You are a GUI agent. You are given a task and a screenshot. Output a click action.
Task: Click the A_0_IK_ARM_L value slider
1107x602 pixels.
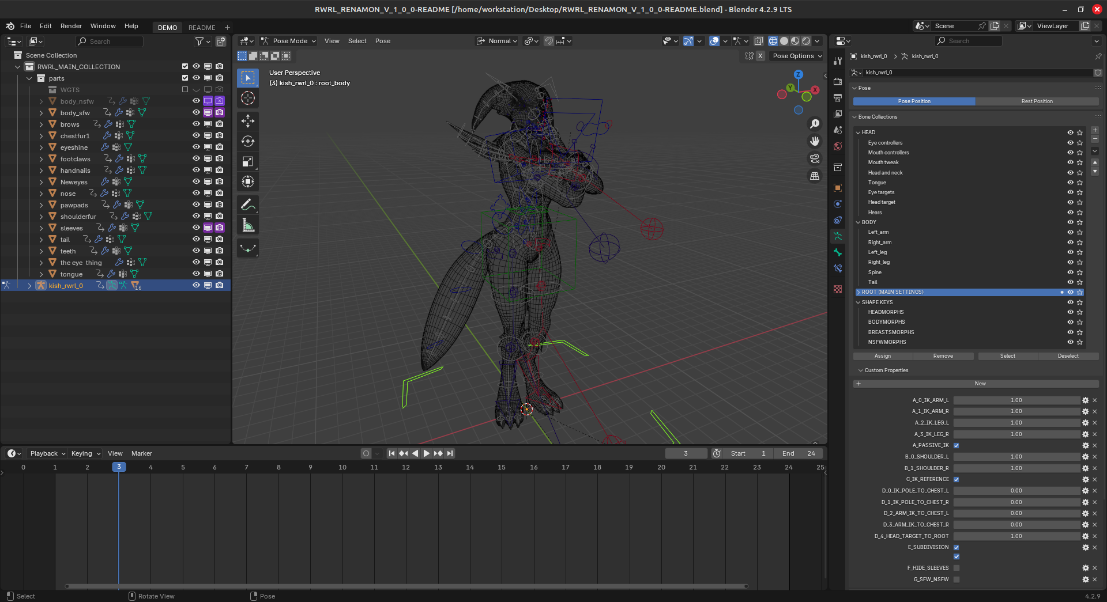tap(1016, 400)
